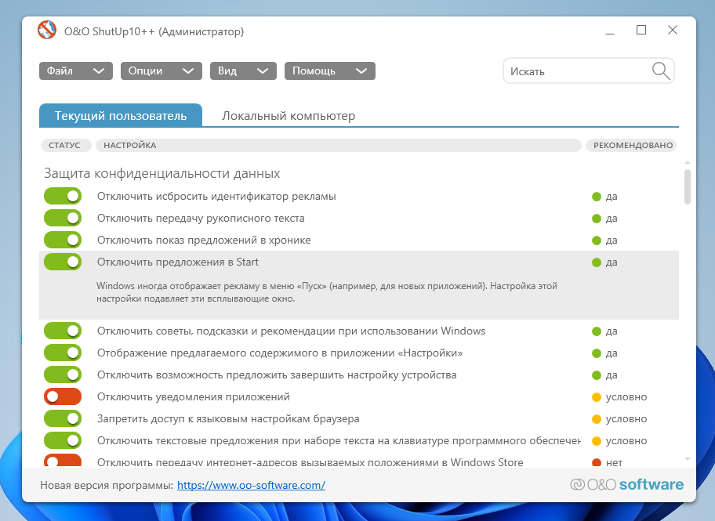Toggle suggested content in Settings app switch
Screen dimensions: 715x521
[x=63, y=353]
